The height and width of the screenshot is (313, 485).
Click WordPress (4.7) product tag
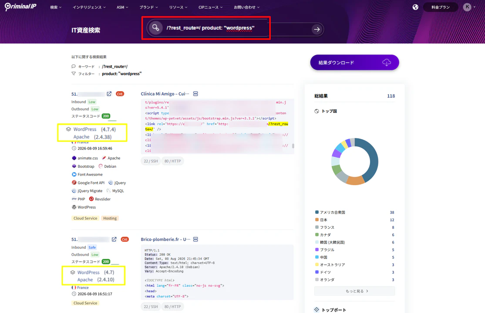click(x=96, y=272)
